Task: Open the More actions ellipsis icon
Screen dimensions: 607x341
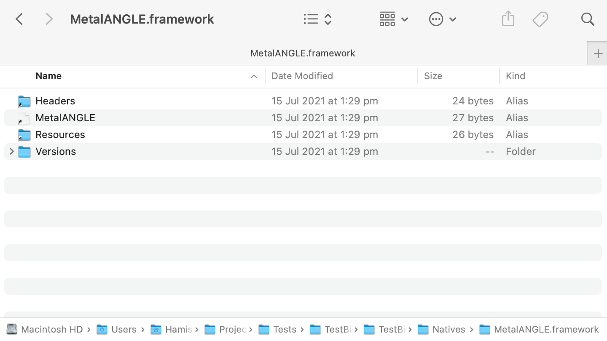Action: coord(436,19)
